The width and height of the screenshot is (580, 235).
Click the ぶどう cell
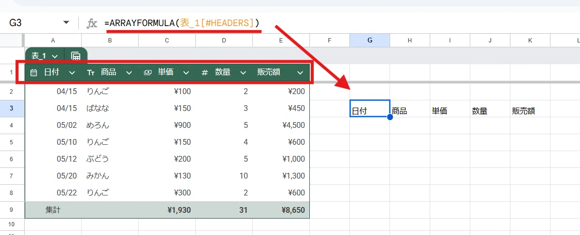point(110,159)
